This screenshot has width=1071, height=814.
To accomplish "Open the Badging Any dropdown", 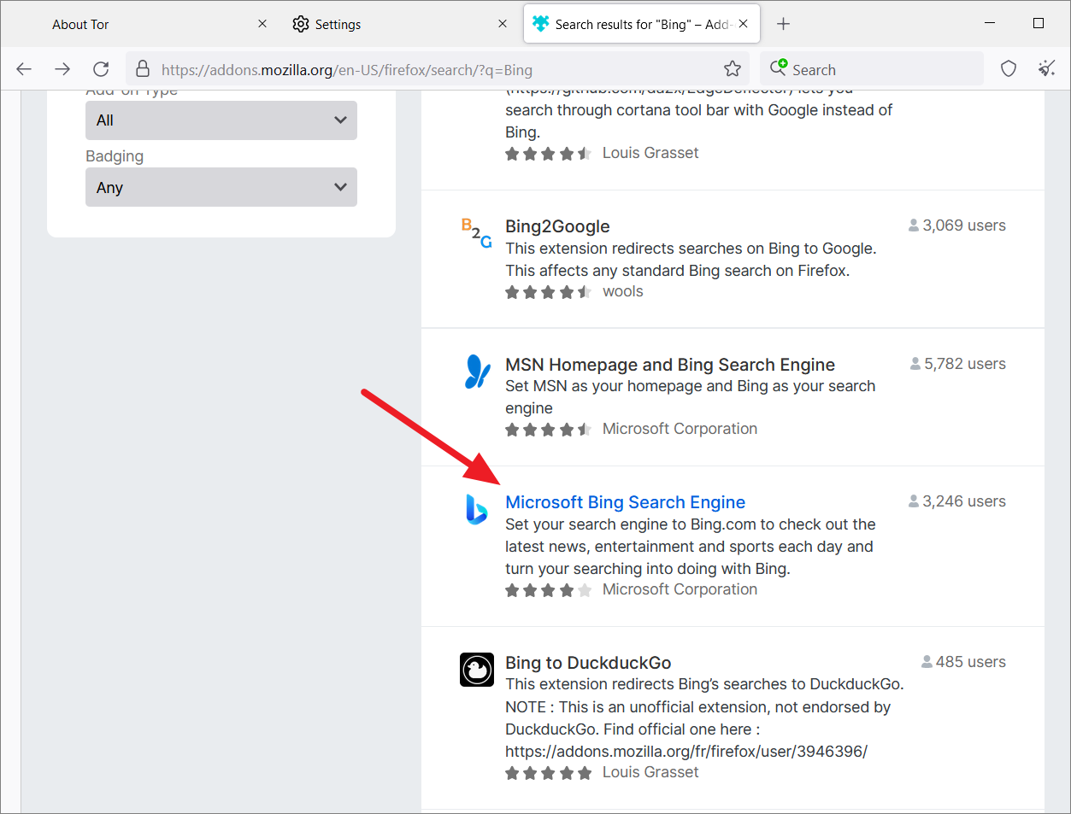I will click(221, 187).
